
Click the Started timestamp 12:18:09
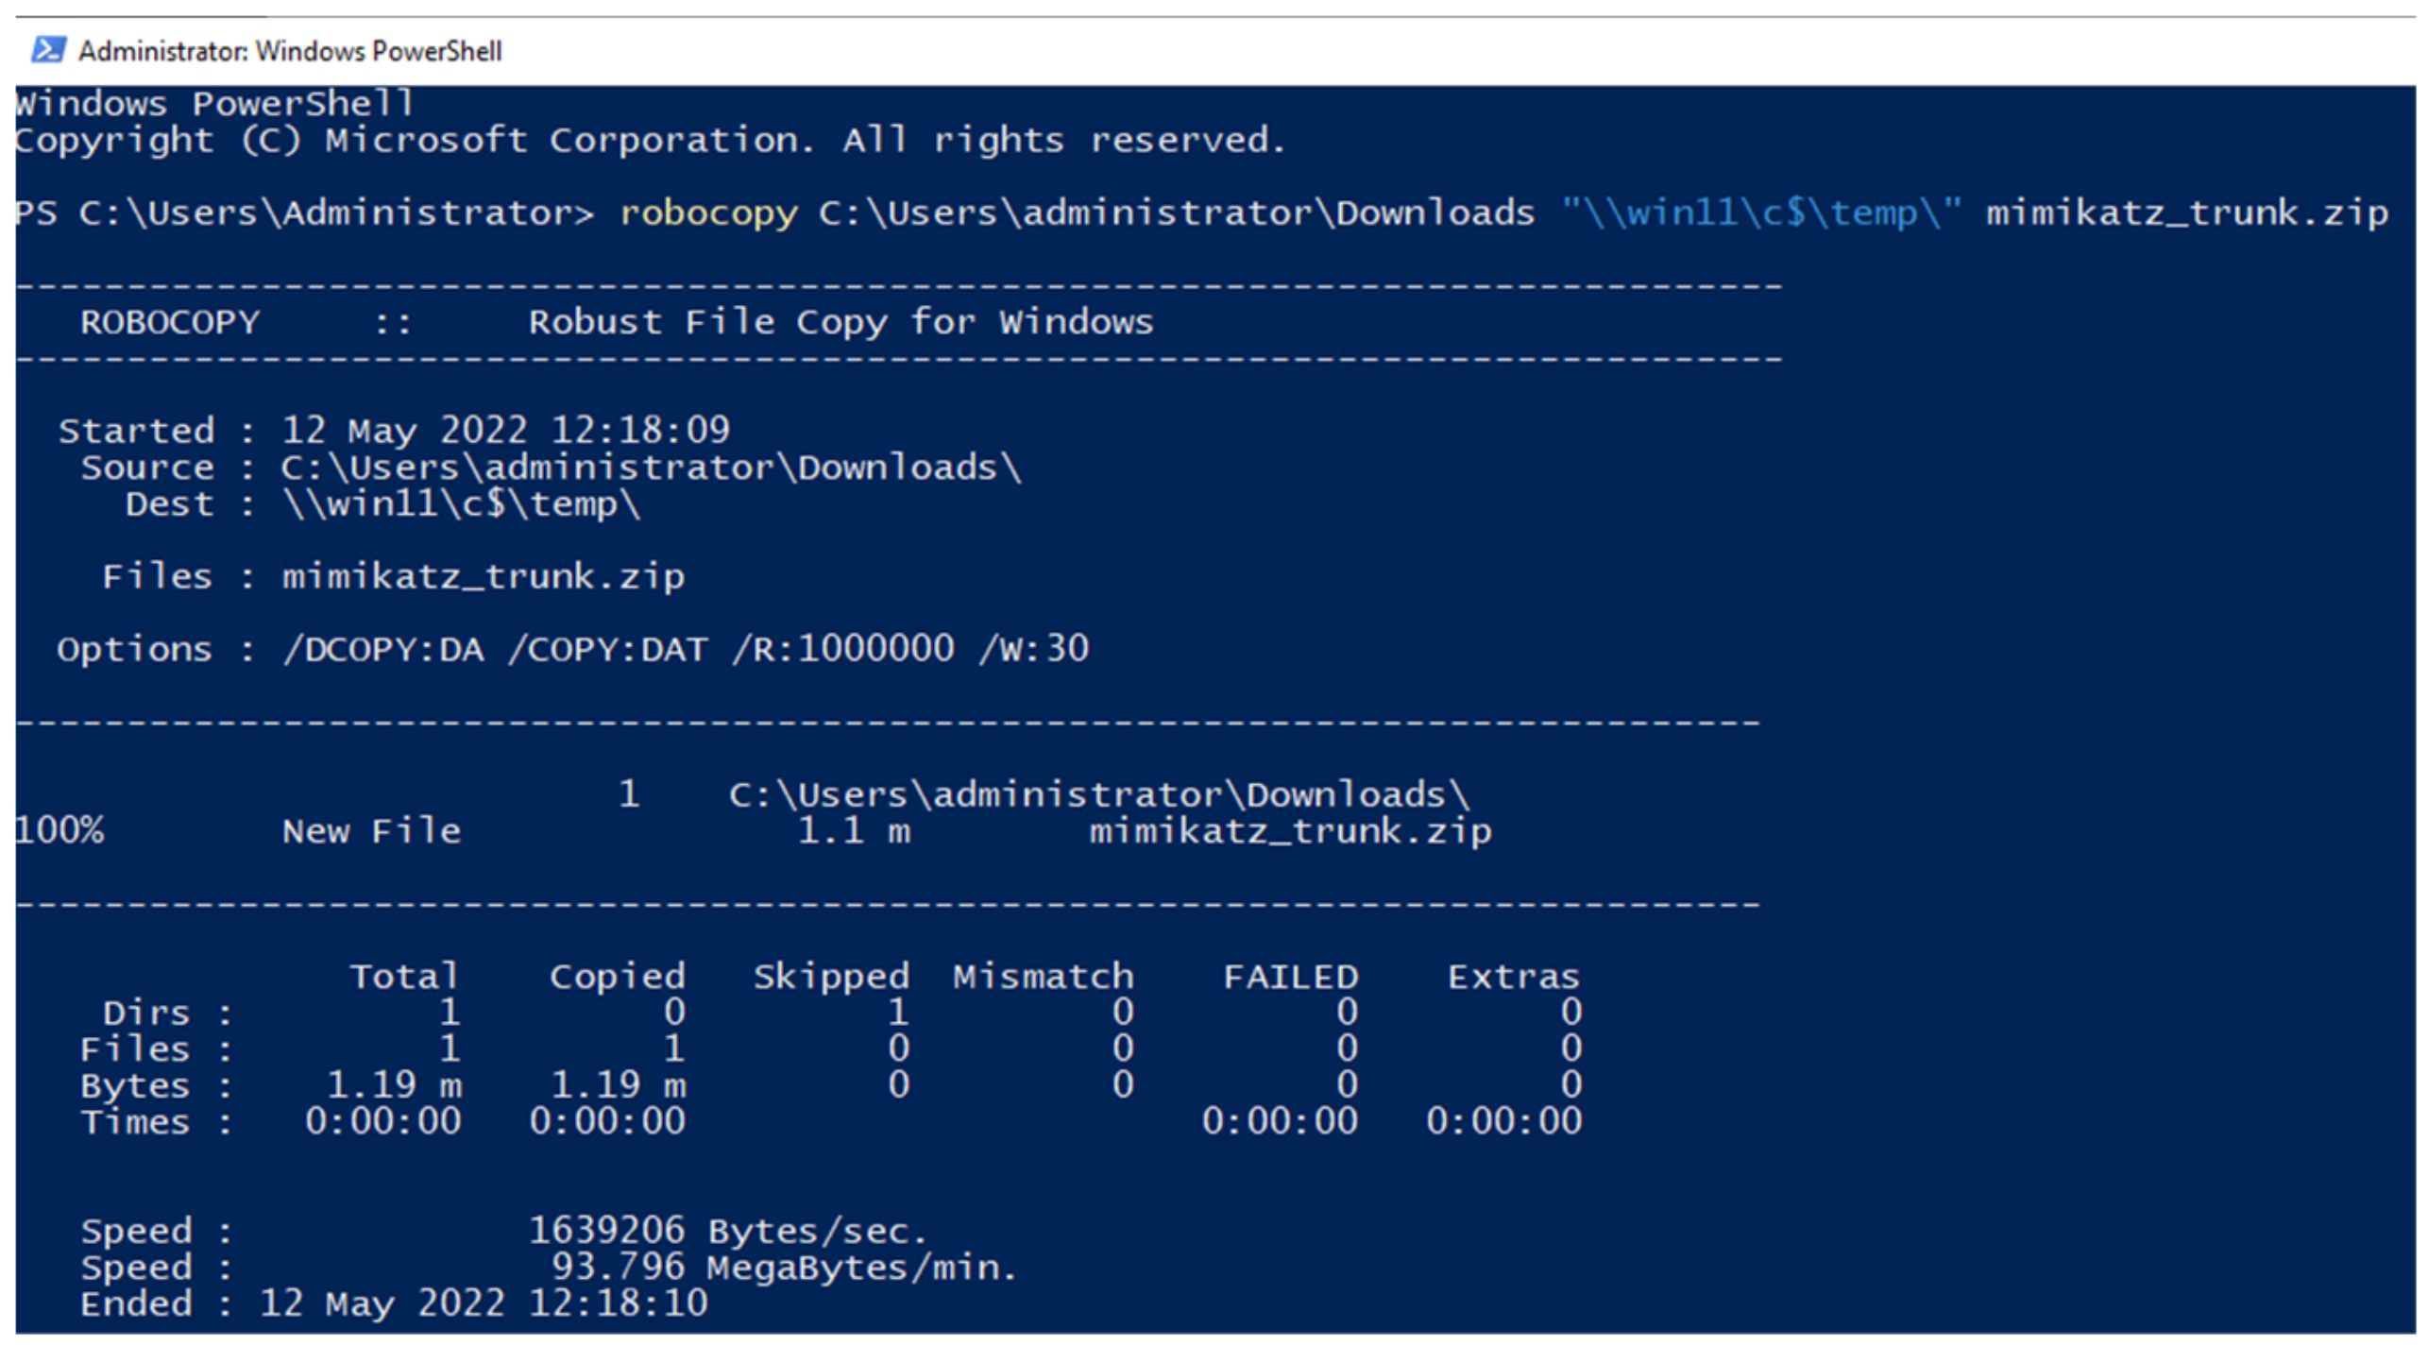639,431
